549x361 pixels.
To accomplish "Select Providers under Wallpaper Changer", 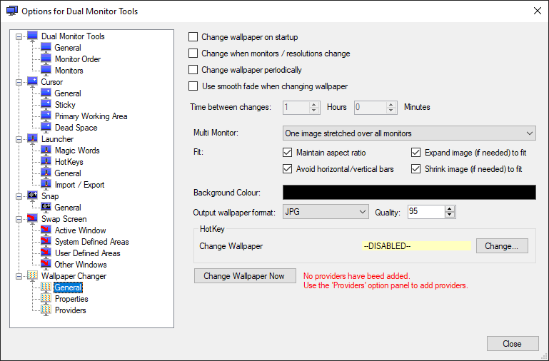I will 71,310.
